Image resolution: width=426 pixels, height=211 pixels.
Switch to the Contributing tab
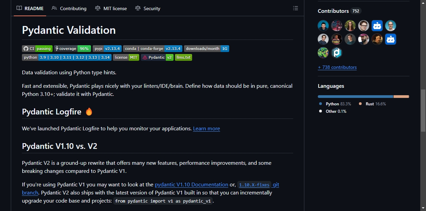pyautogui.click(x=69, y=8)
